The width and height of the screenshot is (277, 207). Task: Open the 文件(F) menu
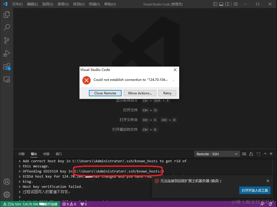[17, 4]
